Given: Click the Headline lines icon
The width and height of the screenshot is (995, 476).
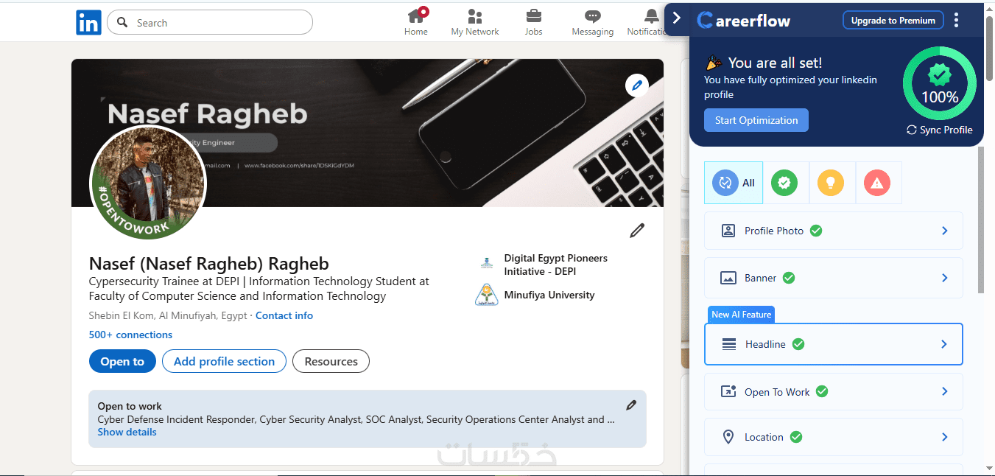Looking at the screenshot, I should pos(729,344).
